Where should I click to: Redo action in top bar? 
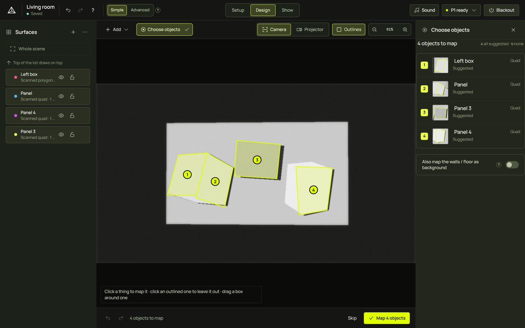(81, 10)
